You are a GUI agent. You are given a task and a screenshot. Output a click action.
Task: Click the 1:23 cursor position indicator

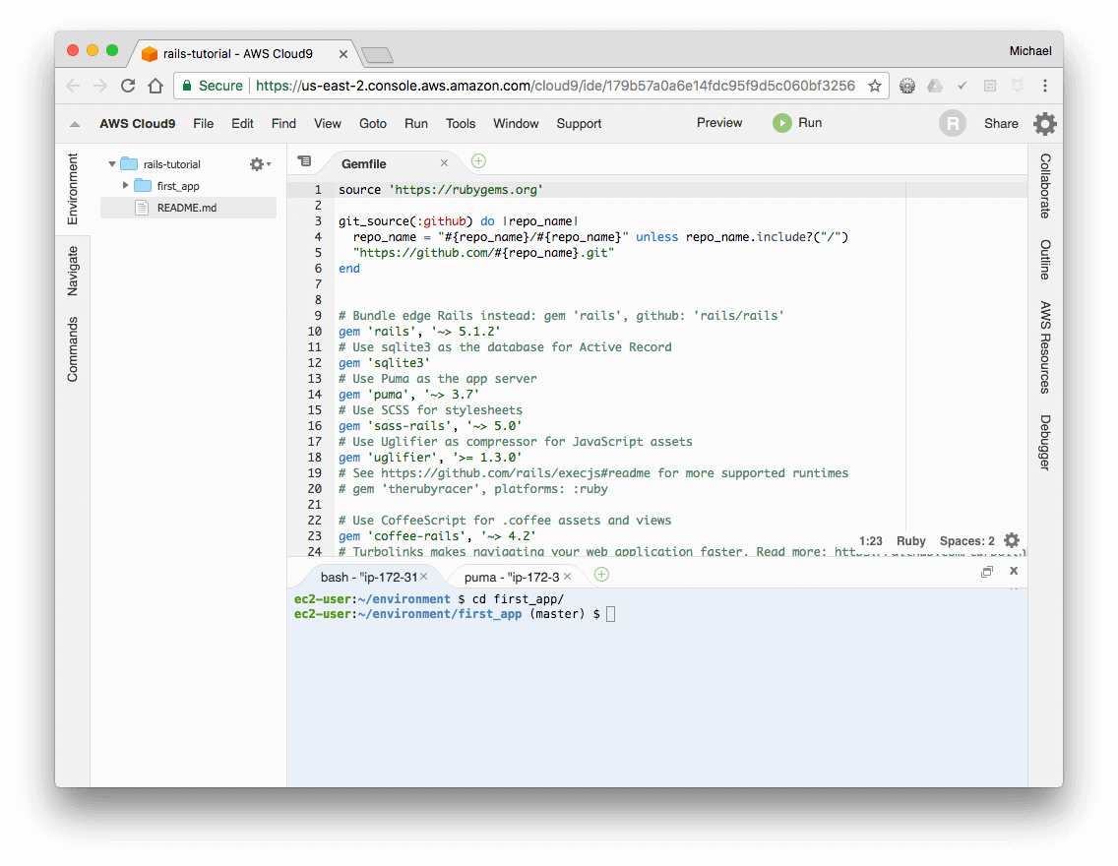871,541
